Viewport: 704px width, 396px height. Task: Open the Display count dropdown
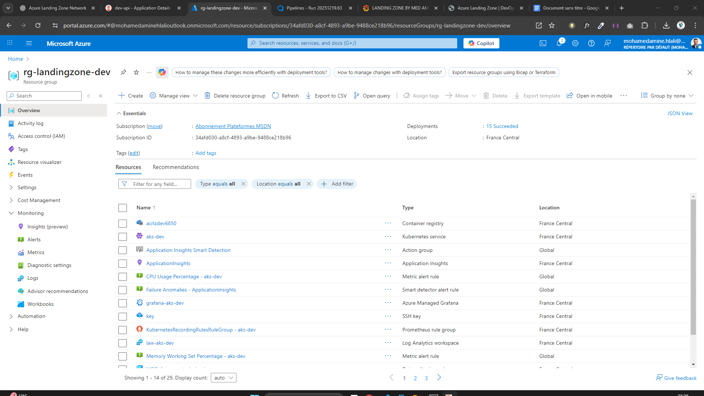[223, 377]
